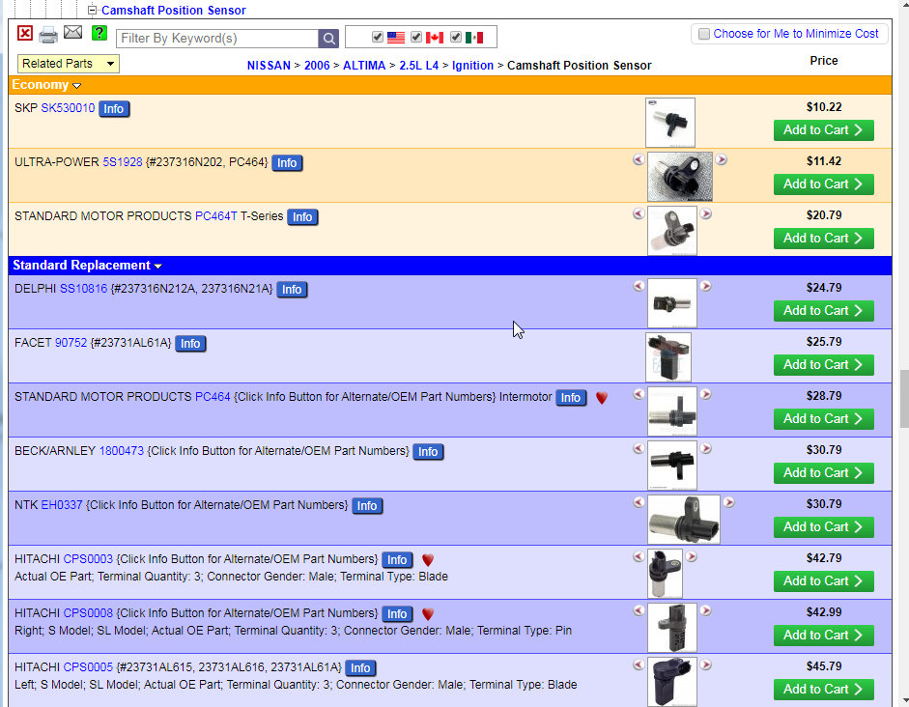The height and width of the screenshot is (707, 909).
Task: Click the Filter By Keyword(s) input field
Action: point(217,39)
